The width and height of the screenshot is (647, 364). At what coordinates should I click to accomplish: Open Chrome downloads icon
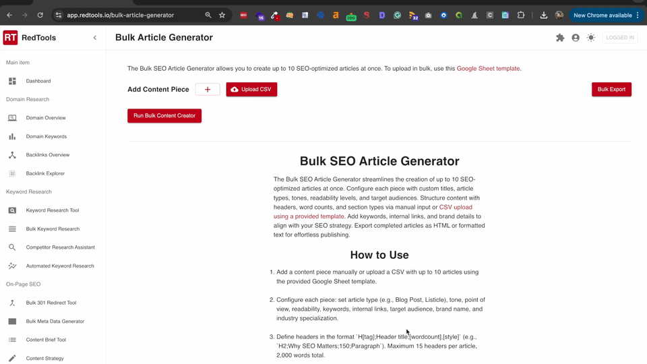click(544, 16)
